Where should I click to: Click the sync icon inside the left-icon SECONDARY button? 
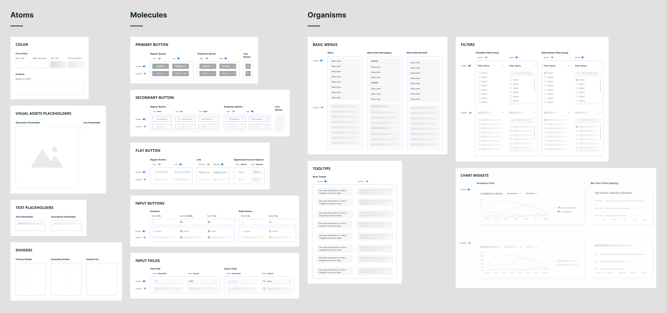(180, 119)
